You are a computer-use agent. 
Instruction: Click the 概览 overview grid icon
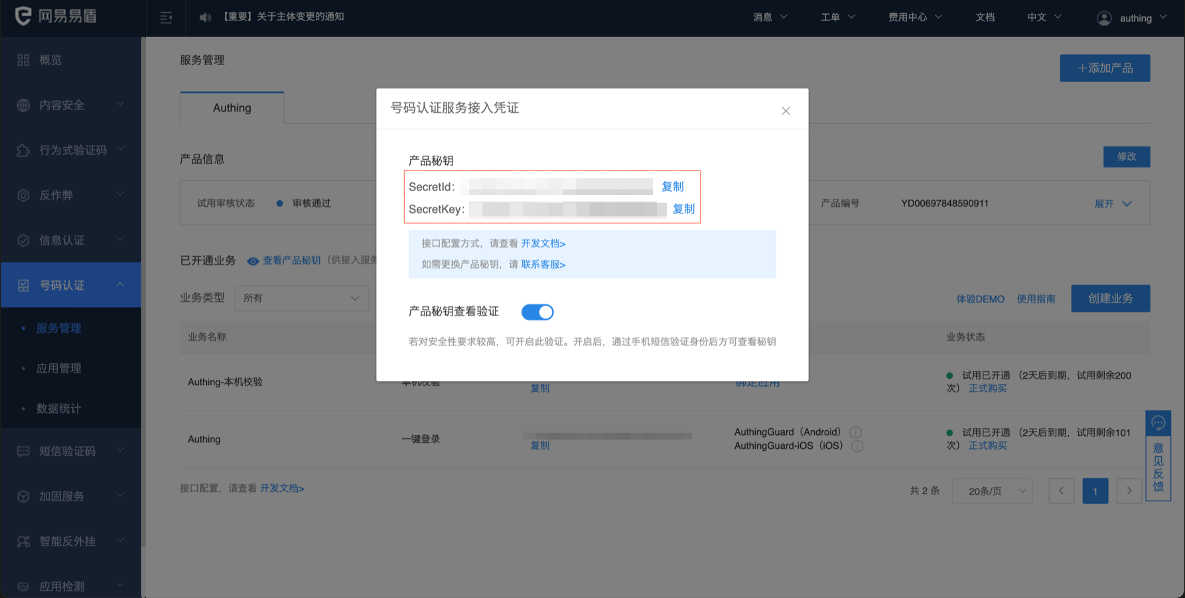tap(23, 60)
